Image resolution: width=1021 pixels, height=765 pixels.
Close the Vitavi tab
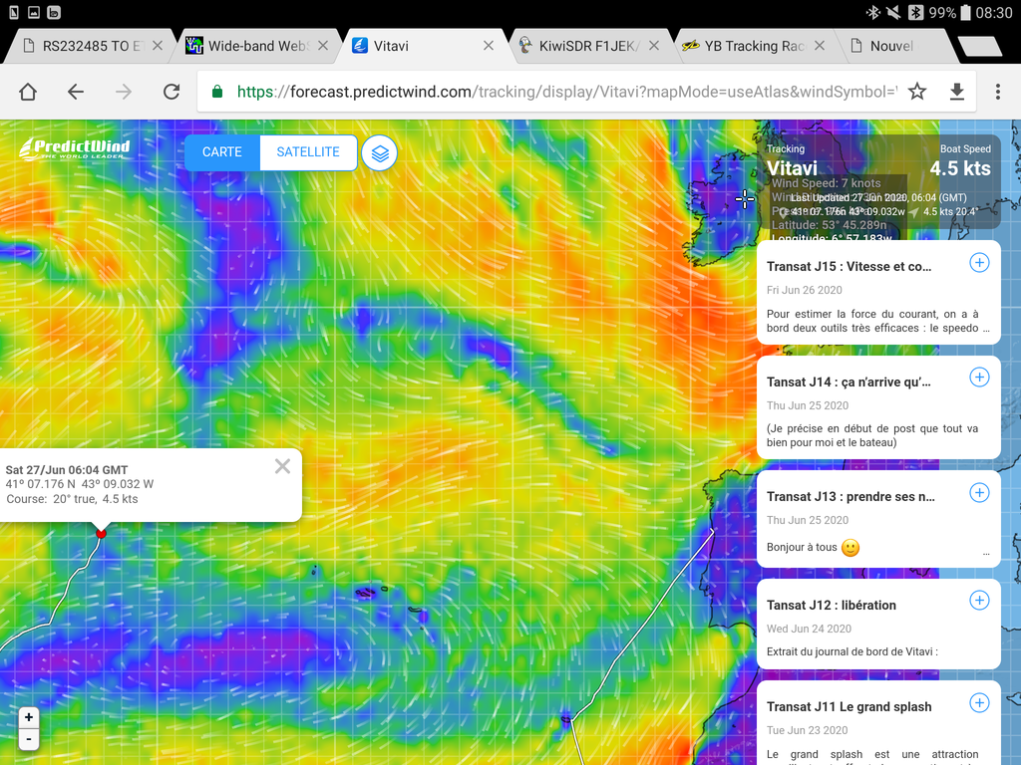[x=489, y=46]
